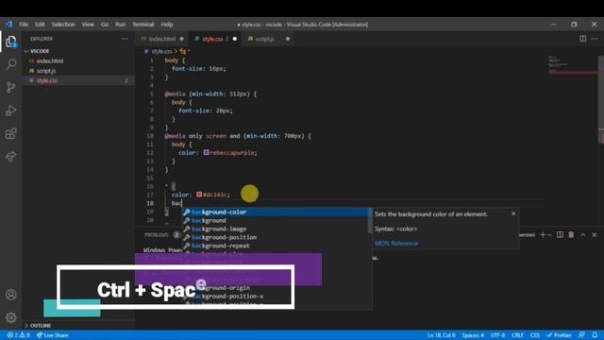Open the View menu
This screenshot has width=604, height=340.
point(88,25)
